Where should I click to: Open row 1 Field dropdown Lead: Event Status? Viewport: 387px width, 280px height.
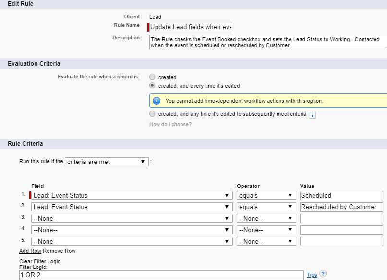click(x=131, y=196)
